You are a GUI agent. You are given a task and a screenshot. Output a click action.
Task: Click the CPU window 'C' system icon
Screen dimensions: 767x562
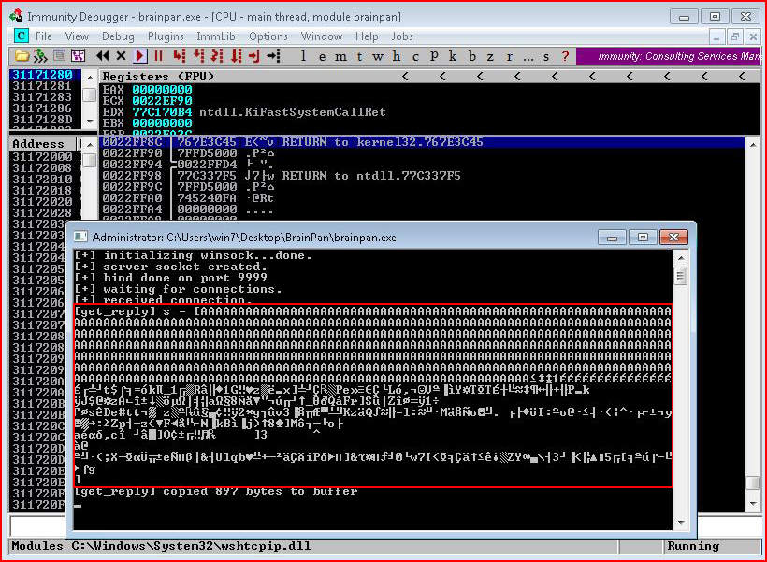21,36
